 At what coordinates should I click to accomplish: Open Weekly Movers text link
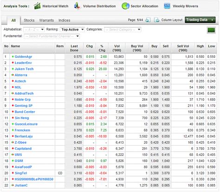tap(185, 6)
